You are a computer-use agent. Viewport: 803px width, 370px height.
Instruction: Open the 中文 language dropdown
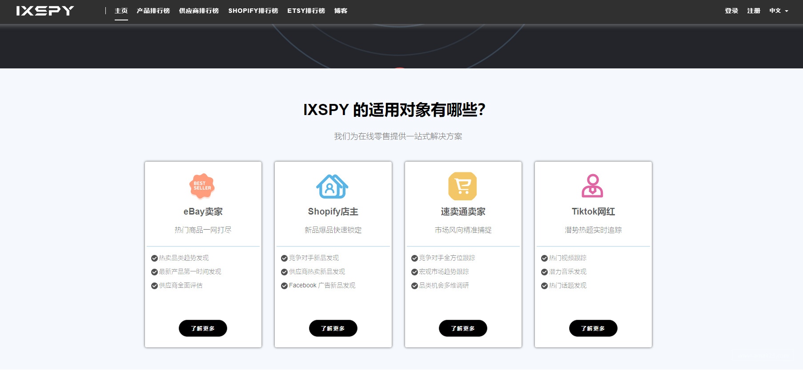(x=779, y=11)
